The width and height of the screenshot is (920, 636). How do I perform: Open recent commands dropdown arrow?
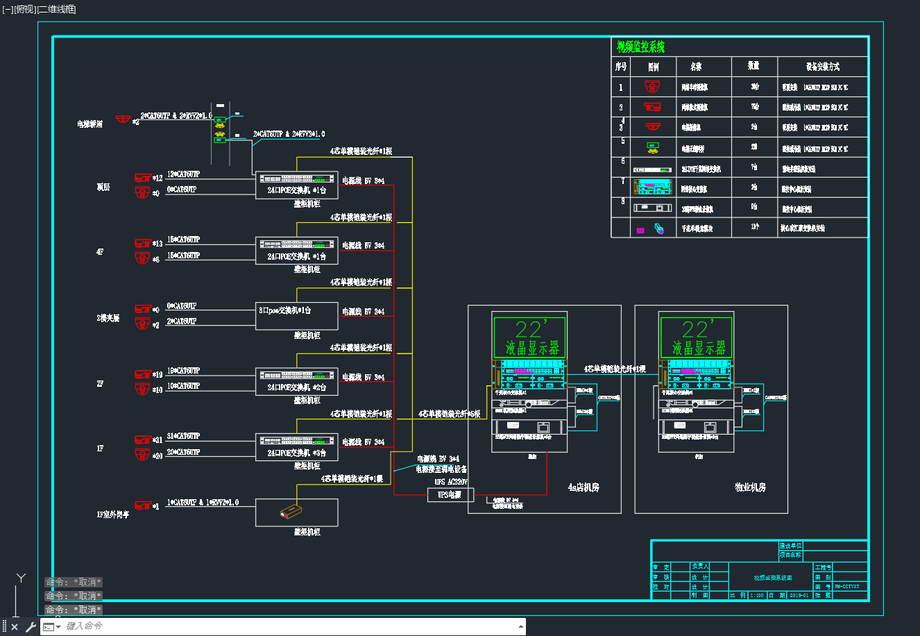58,627
